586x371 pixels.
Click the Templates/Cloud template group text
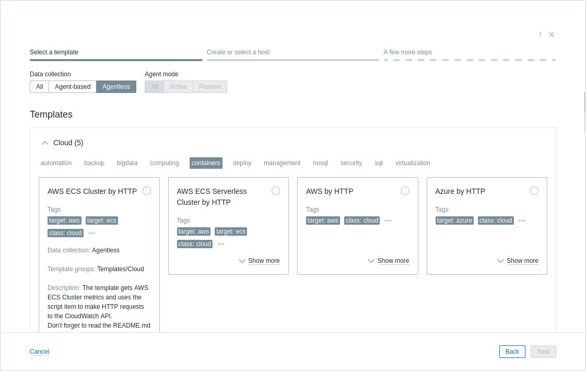pos(120,269)
